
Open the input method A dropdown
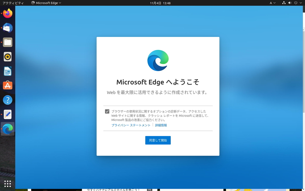(x=272, y=3)
